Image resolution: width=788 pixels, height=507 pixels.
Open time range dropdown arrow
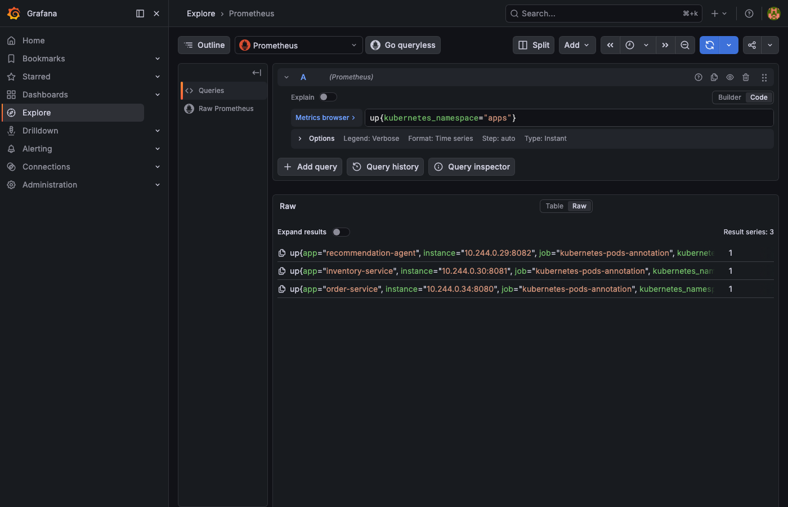(646, 45)
